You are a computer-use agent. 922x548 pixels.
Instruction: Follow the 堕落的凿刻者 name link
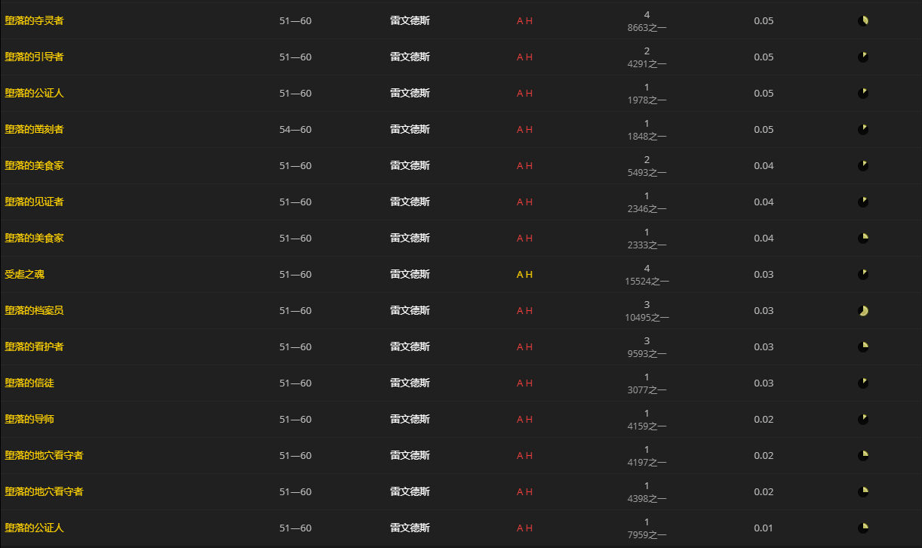pos(34,129)
